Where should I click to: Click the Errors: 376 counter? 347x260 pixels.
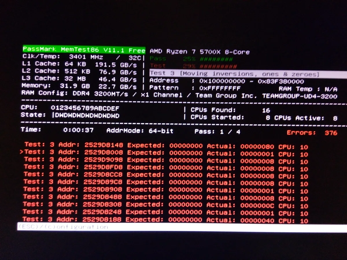pyautogui.click(x=312, y=133)
